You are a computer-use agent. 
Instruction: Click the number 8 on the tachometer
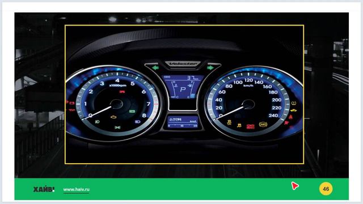coord(144,115)
